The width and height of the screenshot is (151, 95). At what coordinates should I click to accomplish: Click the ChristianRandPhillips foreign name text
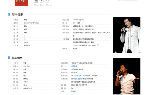point(31,23)
